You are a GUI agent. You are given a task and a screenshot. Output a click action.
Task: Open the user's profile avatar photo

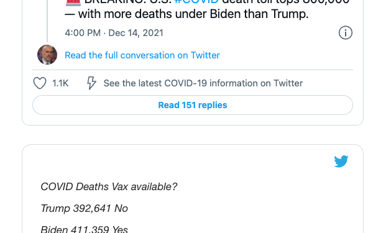click(47, 55)
